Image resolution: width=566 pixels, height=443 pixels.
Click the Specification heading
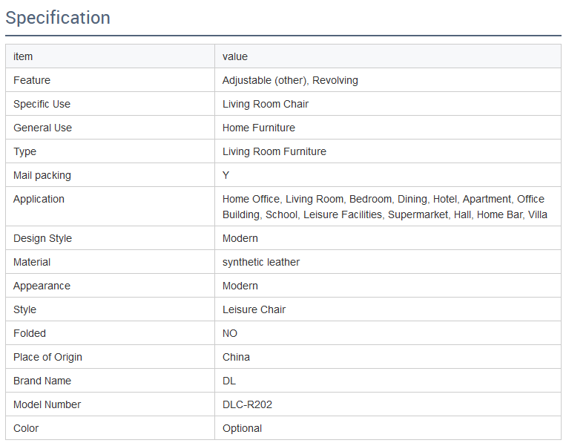point(58,18)
